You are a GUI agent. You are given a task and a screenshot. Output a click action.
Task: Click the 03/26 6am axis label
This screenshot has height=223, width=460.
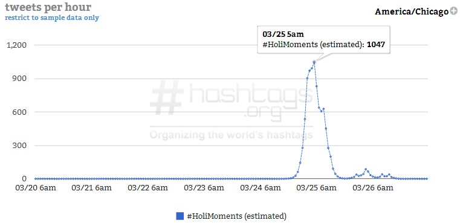pos(372,188)
